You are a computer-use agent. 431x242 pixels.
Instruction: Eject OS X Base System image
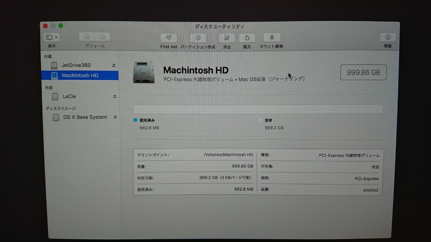tap(115, 117)
